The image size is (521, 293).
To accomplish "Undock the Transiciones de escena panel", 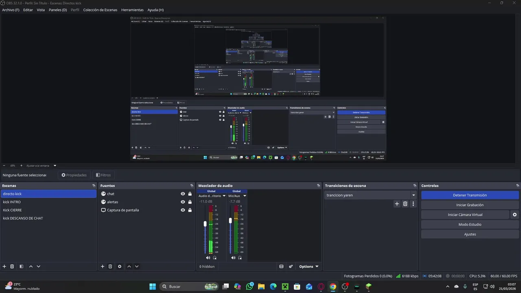I will 415,186.
